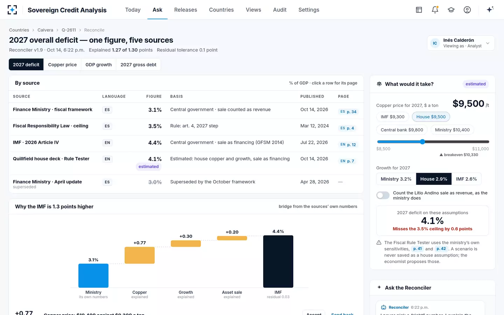
Task: Click the IMF 4.4% bar in the bridge chart
Action: pos(278,261)
